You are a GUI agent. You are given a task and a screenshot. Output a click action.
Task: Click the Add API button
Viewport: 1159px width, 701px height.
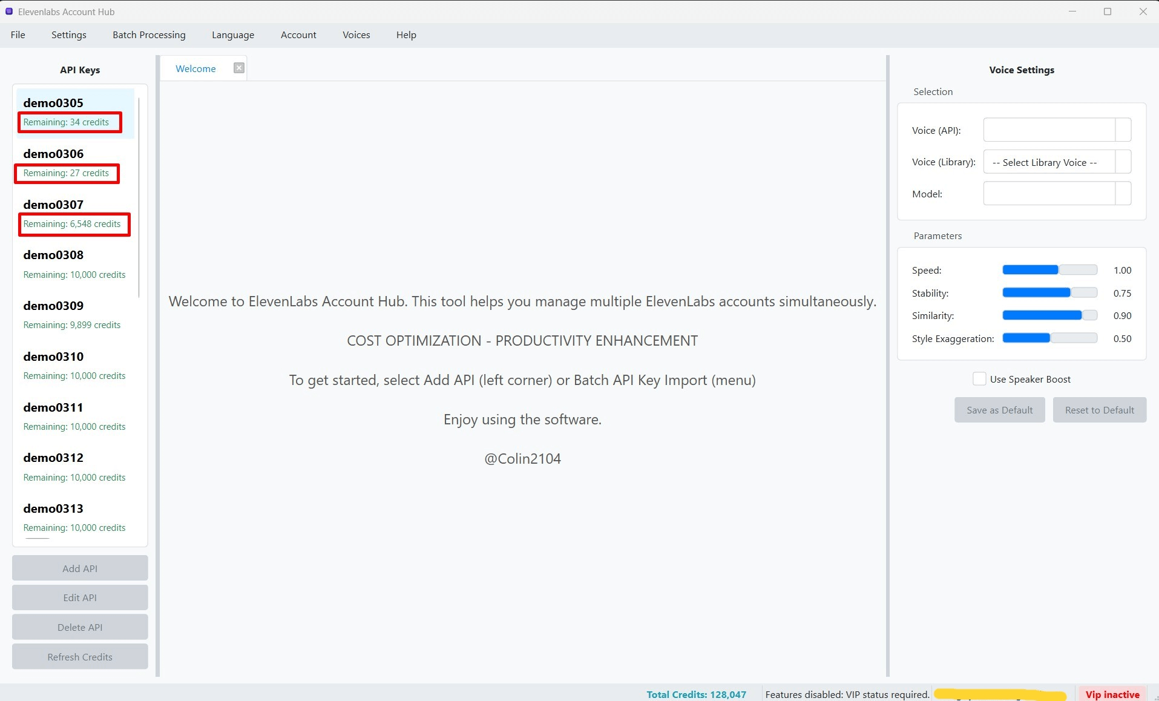click(80, 568)
